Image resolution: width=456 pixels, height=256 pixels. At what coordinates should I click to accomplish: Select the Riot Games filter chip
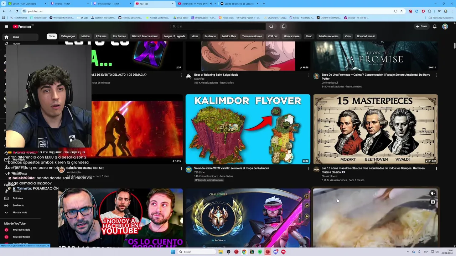click(x=119, y=36)
